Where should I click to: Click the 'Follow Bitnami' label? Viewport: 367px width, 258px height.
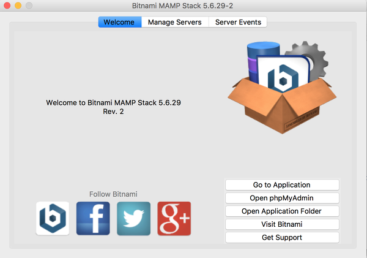pyautogui.click(x=113, y=194)
